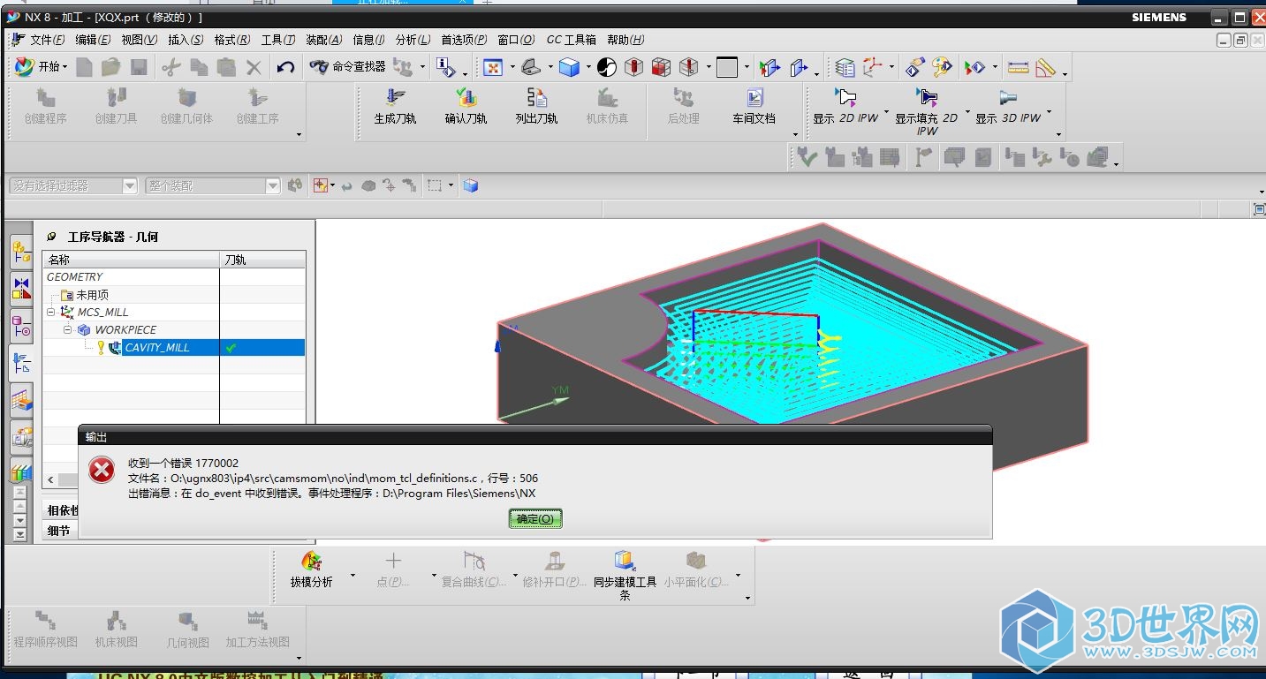This screenshot has width=1266, height=679.
Task: Open the 编辑(E) menu
Action: point(94,40)
